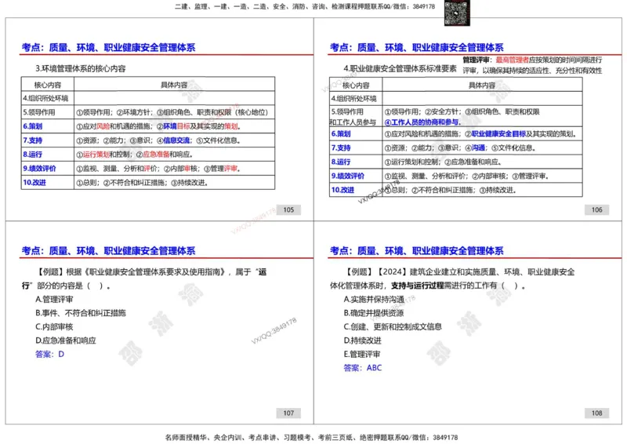This screenshot has height=444, width=627.
Task: Click row 9.绩效评价 in slide 105 table
Action: click(x=148, y=168)
